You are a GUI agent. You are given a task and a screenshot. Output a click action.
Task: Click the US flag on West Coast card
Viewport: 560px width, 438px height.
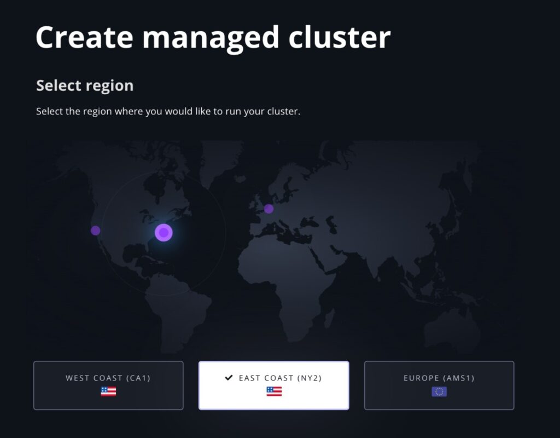point(108,391)
